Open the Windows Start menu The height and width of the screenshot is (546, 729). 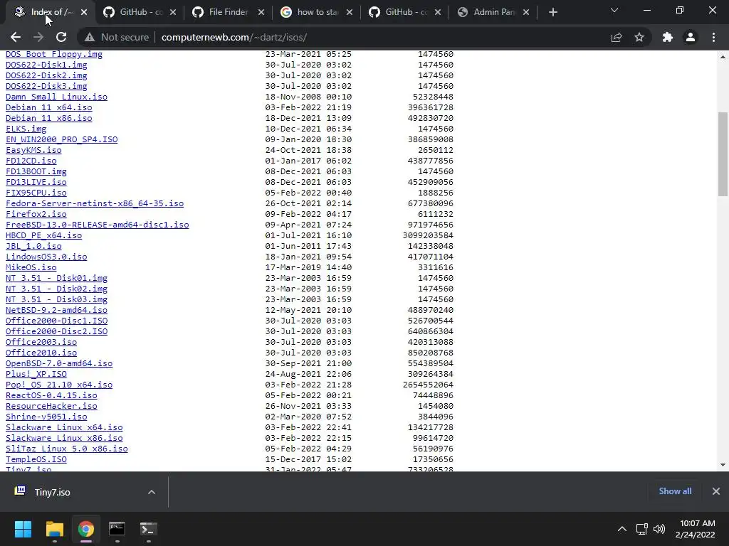coord(23,529)
